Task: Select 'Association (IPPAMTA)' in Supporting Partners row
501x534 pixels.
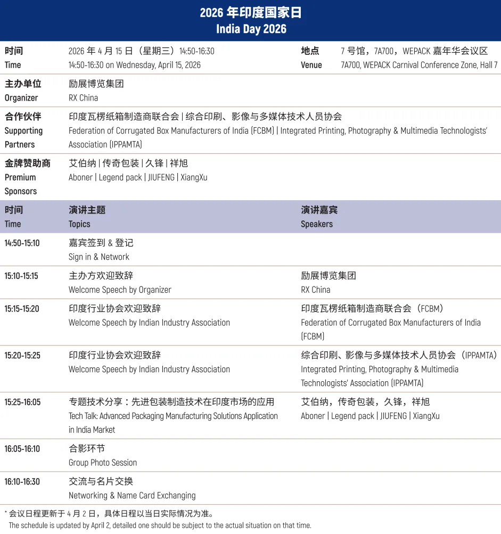Action: click(x=105, y=145)
